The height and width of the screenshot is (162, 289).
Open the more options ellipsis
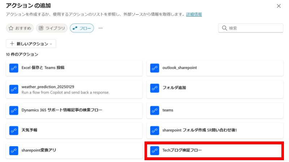point(100,28)
